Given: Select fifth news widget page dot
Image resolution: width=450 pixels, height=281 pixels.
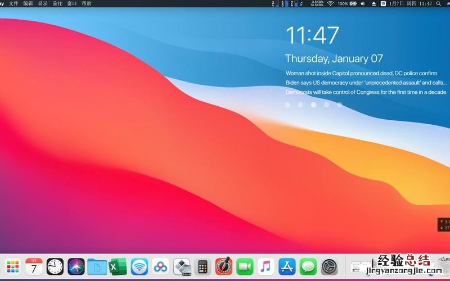Looking at the screenshot, I should (x=340, y=105).
